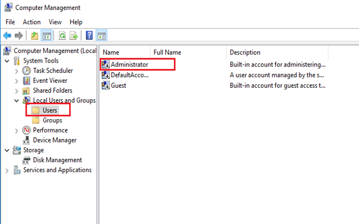Click the System Tools wrench icon
359x224 pixels.
point(17,61)
